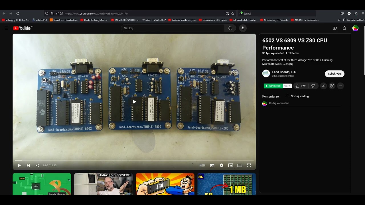This screenshot has width=365, height=205.
Task: Open 'Jak zamówić PCB z prz...' bookmark
Action: click(x=213, y=20)
